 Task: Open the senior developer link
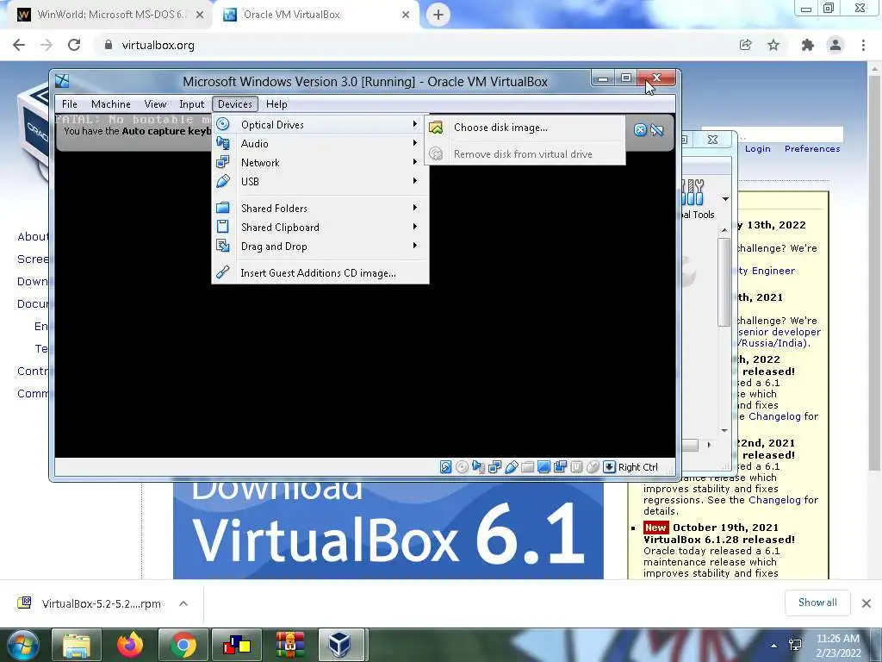780,332
